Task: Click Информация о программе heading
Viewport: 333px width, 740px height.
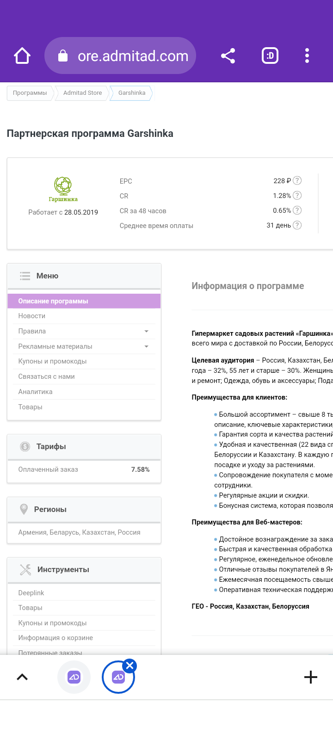Action: pyautogui.click(x=248, y=286)
